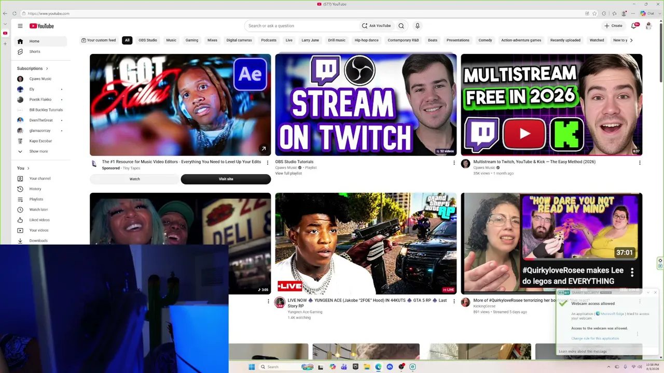Open File Explorer from the taskbar
The image size is (664, 373).
(x=367, y=367)
